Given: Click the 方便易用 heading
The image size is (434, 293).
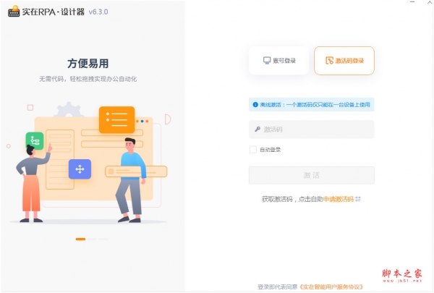Looking at the screenshot, I should pos(88,64).
